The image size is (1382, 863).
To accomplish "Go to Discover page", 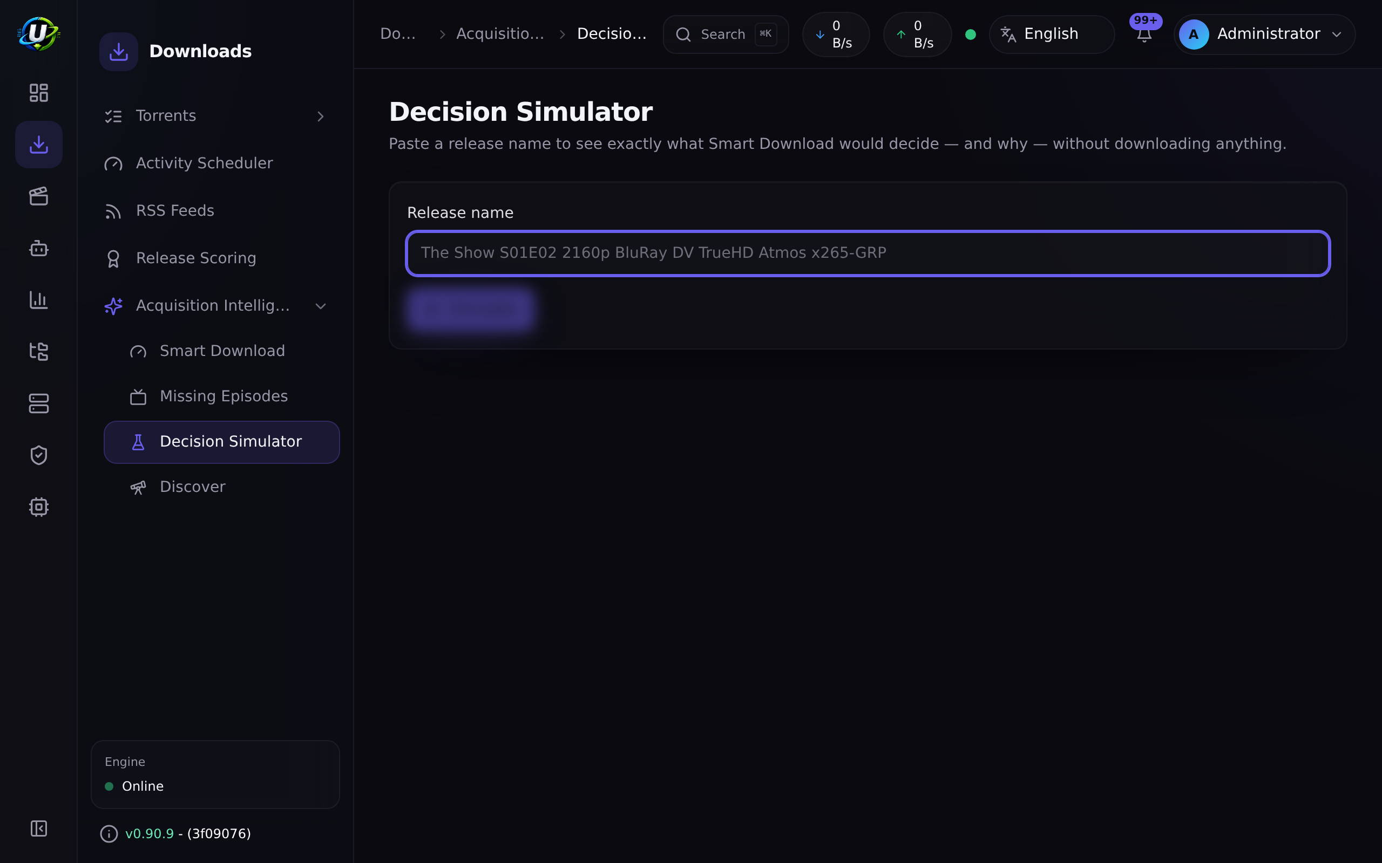I will pyautogui.click(x=221, y=487).
